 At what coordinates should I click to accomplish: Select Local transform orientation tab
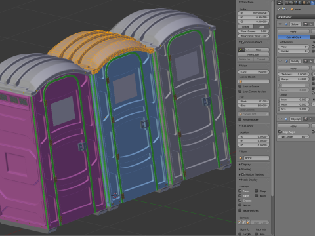point(261,26)
